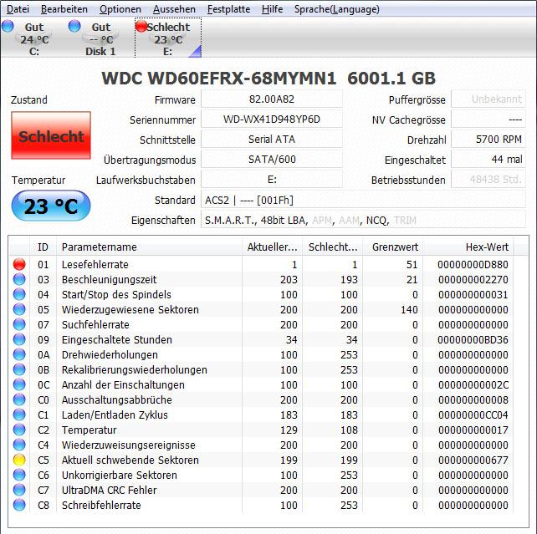This screenshot has height=534, width=537.
Task: Click status icon for Wiederzugewiesene Sektoren
Action: [x=19, y=309]
